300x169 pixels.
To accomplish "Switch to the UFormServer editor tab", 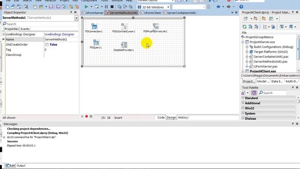I will [93, 13].
